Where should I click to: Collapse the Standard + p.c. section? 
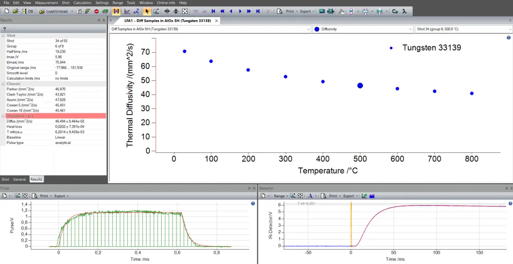3,116
